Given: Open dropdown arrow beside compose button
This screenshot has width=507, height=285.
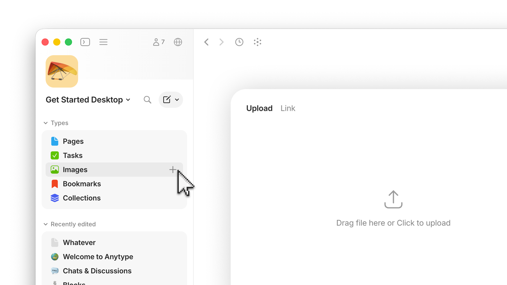Looking at the screenshot, I should [177, 100].
